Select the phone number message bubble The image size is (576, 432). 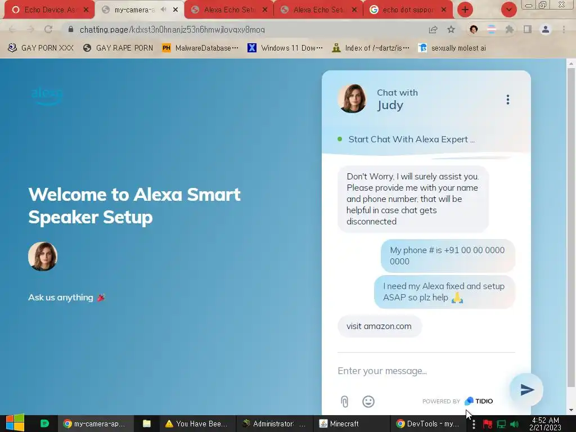point(447,256)
